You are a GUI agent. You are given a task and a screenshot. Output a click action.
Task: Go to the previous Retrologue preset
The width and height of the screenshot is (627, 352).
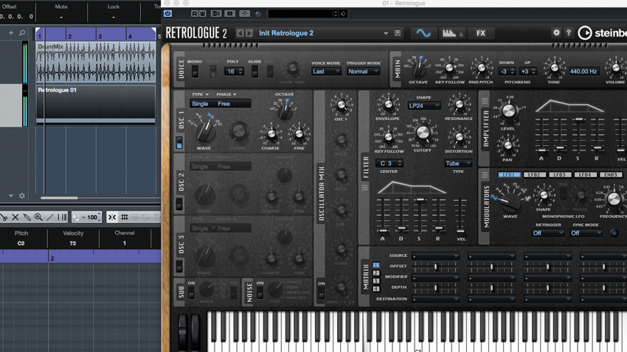pos(240,33)
